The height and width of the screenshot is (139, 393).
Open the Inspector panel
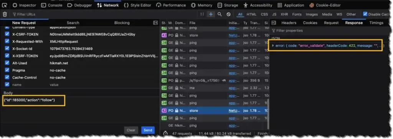(24, 5)
